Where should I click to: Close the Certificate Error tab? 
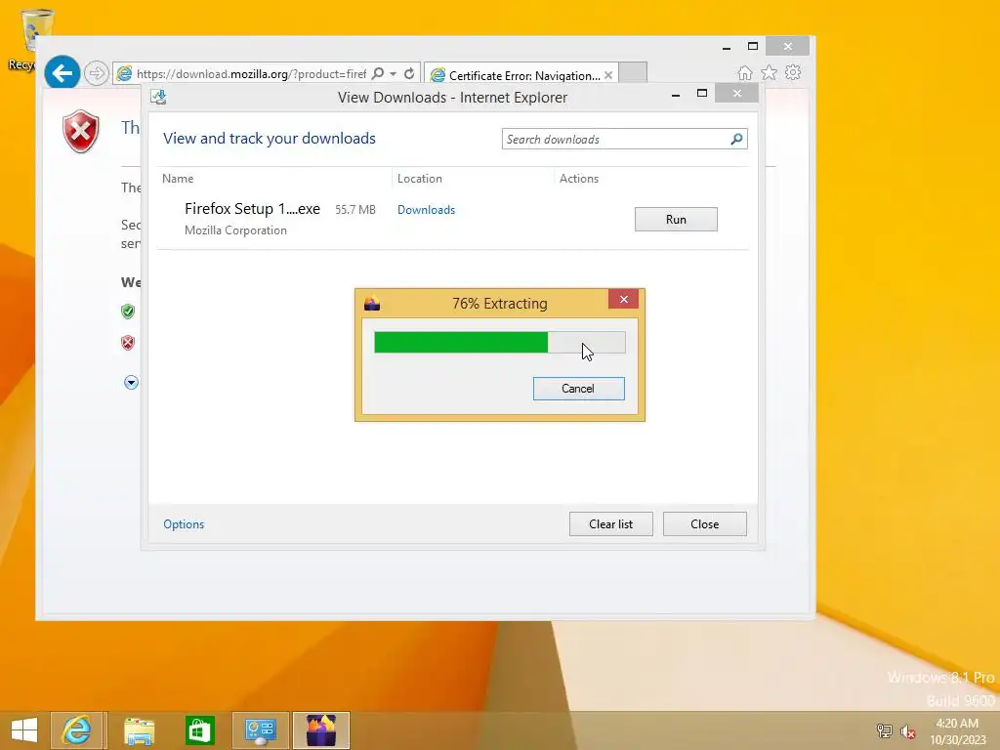click(608, 75)
